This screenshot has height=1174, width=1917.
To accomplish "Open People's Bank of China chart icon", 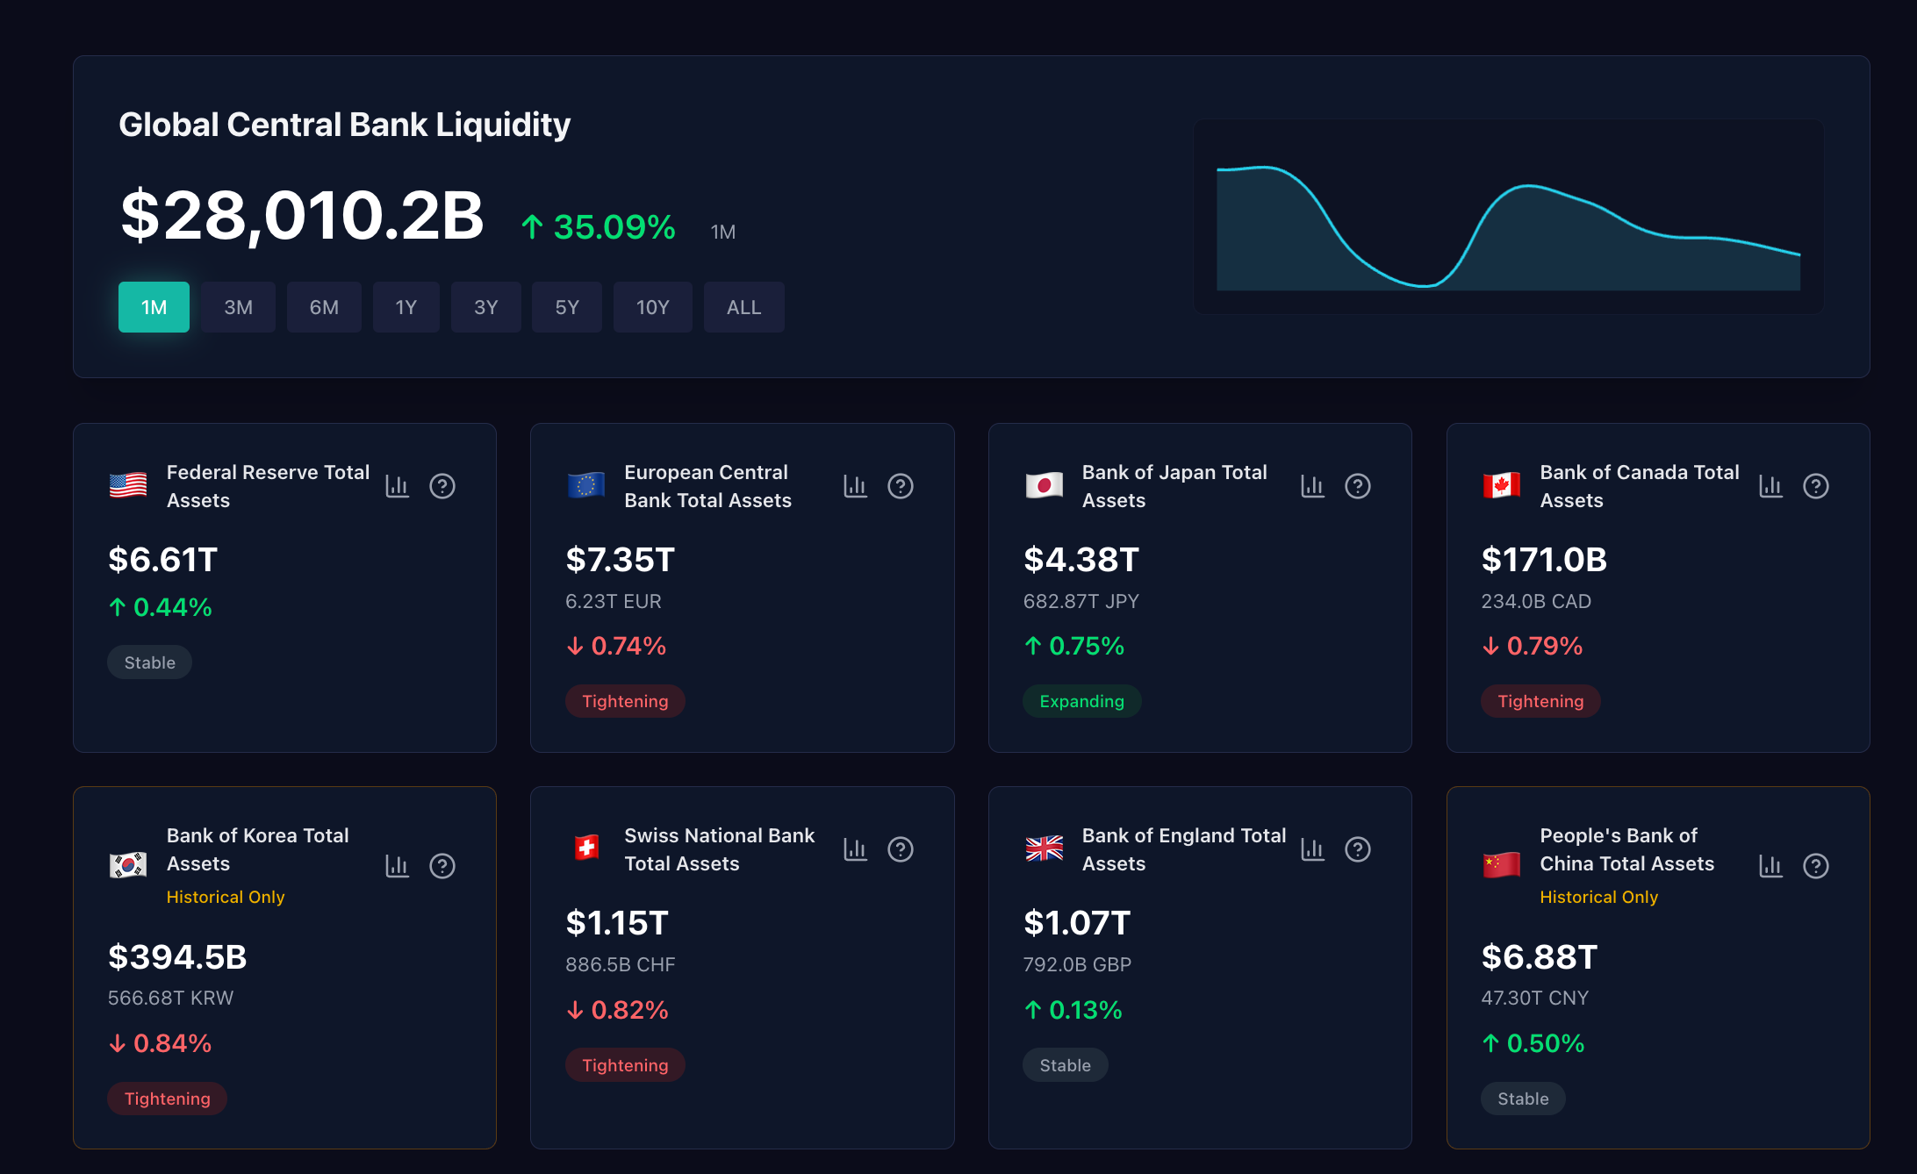I will pyautogui.click(x=1770, y=866).
